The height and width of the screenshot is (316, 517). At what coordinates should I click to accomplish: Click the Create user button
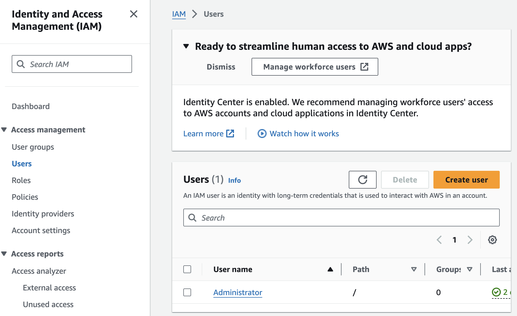click(x=466, y=180)
